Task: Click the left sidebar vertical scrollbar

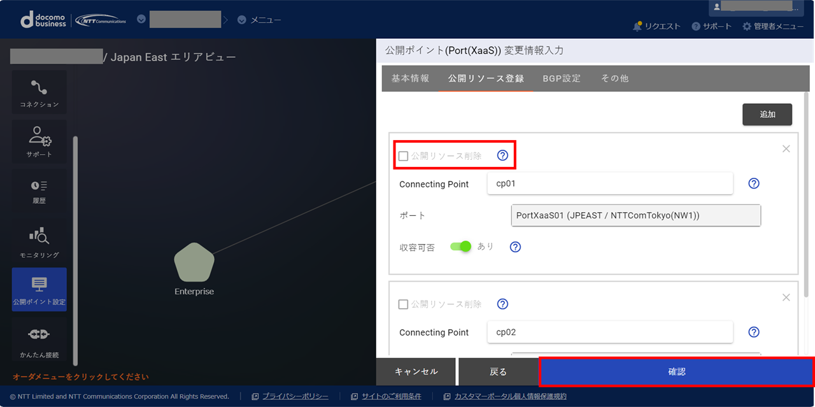Action: 75,250
